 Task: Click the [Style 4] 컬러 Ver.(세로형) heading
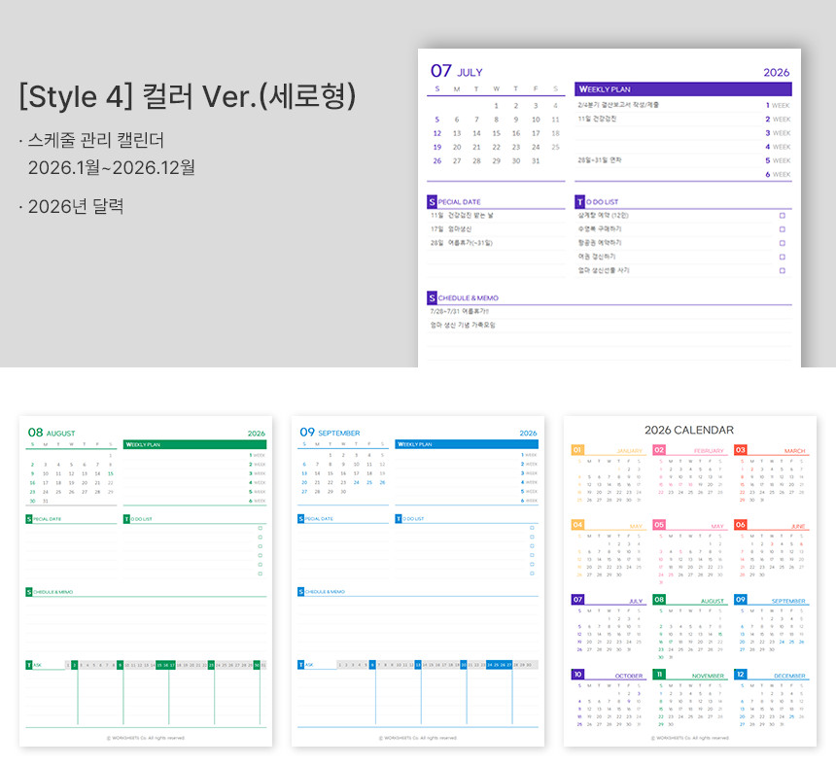tap(188, 97)
